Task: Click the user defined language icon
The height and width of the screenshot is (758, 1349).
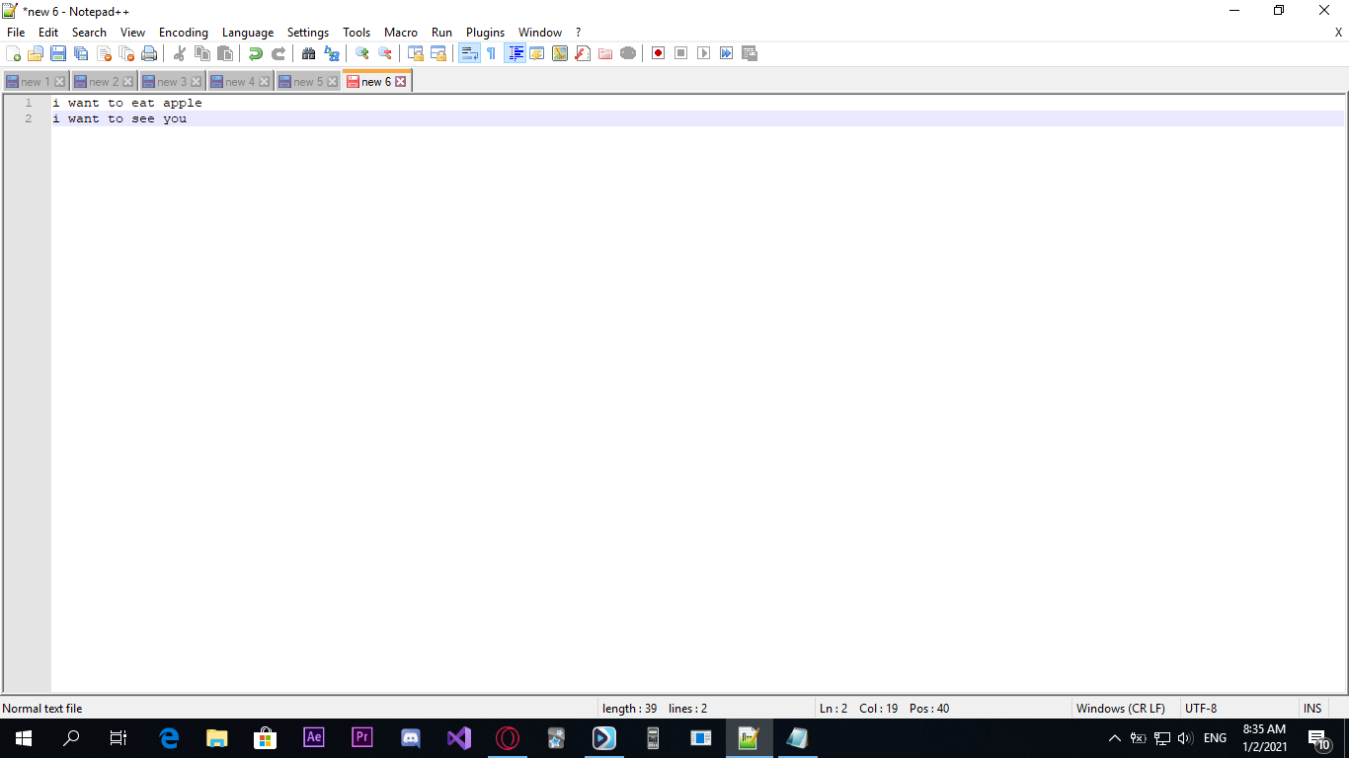Action: coord(537,53)
